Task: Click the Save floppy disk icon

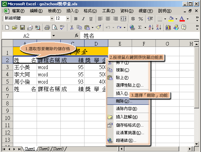Action: click(22, 27)
